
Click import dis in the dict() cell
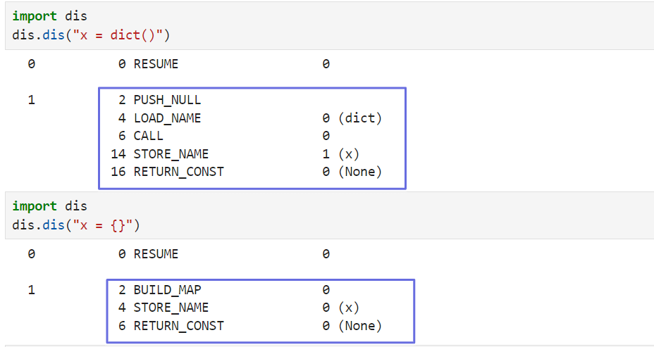point(49,15)
